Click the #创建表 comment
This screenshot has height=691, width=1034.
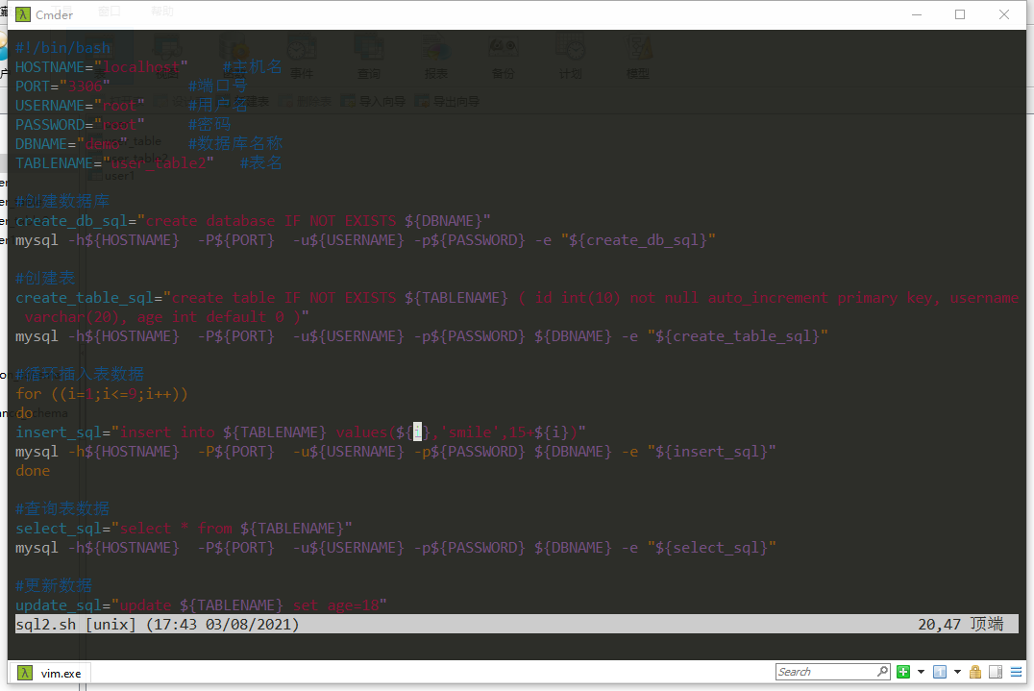pos(45,279)
